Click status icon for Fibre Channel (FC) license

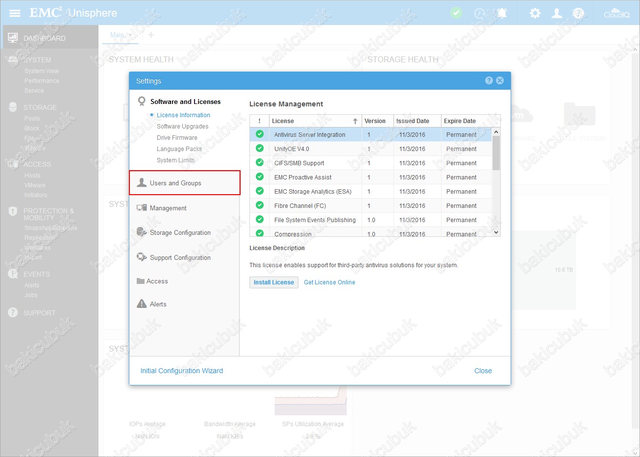tap(260, 205)
